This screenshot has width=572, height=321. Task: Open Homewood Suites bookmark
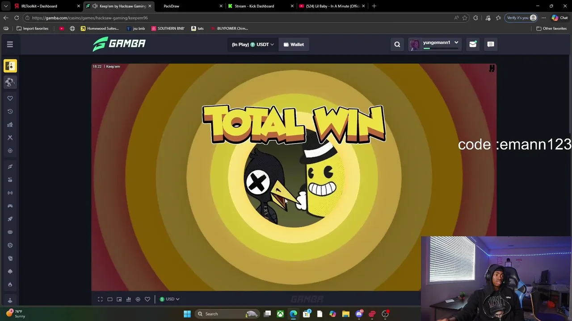100,29
